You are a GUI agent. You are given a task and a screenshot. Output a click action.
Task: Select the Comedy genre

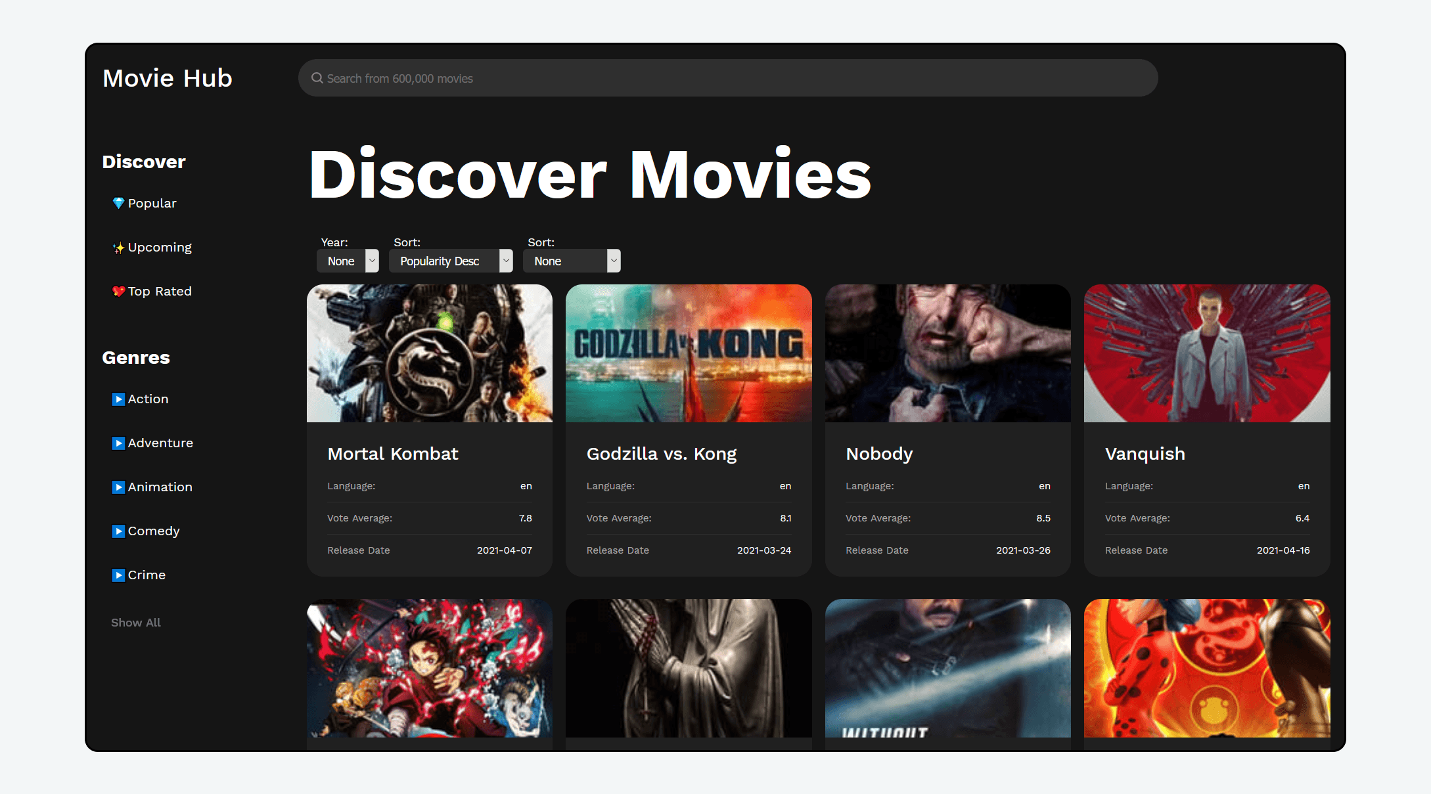154,531
